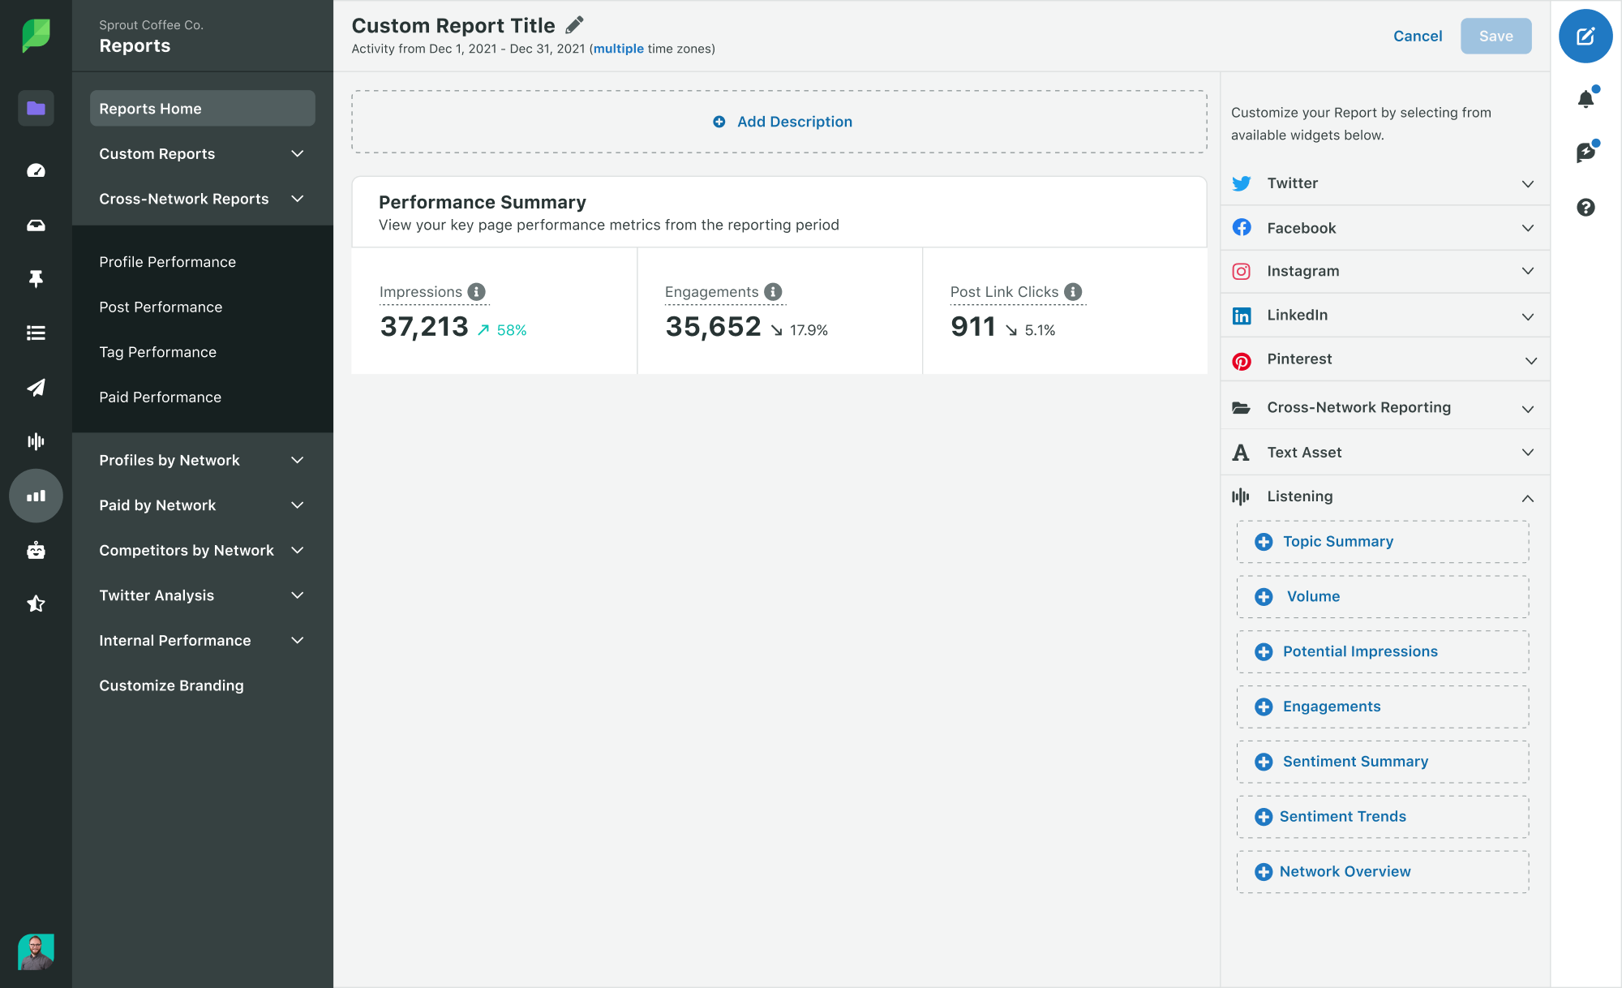Click the help question mark icon

click(1586, 208)
